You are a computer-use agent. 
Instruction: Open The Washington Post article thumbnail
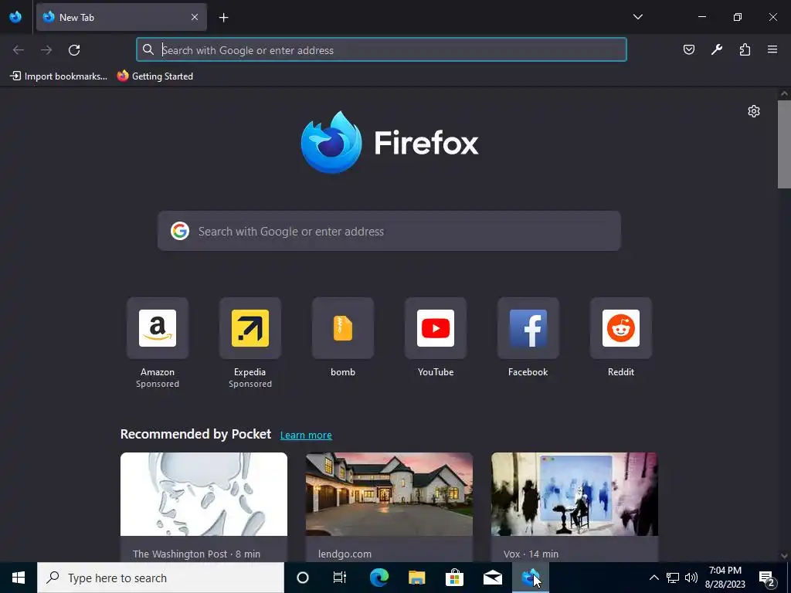point(204,494)
